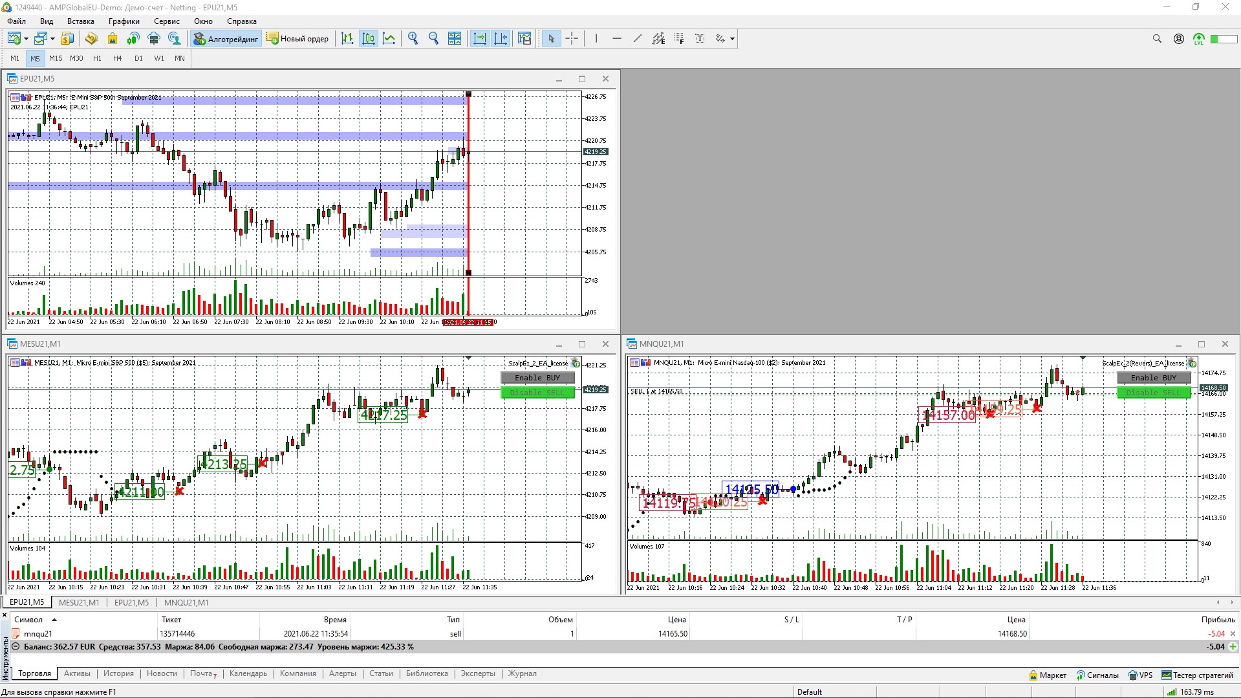Image resolution: width=1241 pixels, height=698 pixels.
Task: Toggle chart auto scroll icon
Action: tap(480, 39)
